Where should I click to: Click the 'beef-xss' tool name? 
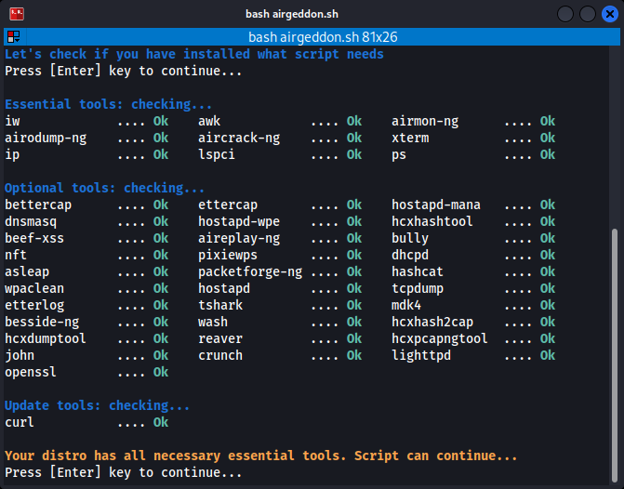click(34, 238)
